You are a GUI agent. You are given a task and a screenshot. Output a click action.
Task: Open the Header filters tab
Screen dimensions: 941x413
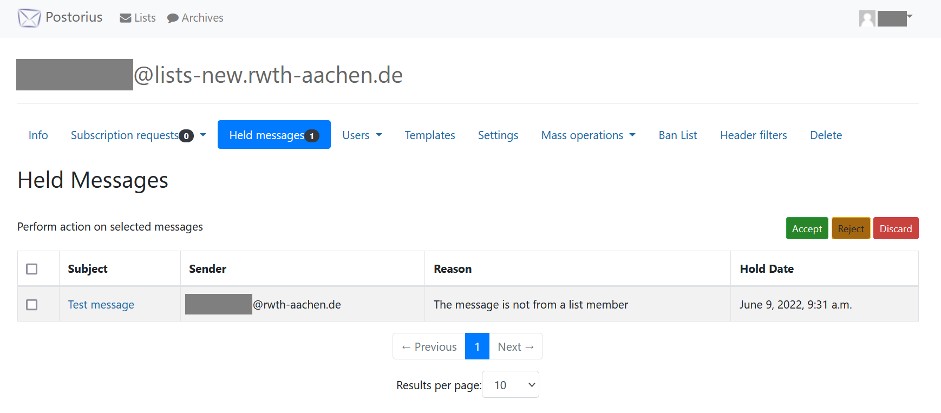pyautogui.click(x=753, y=135)
